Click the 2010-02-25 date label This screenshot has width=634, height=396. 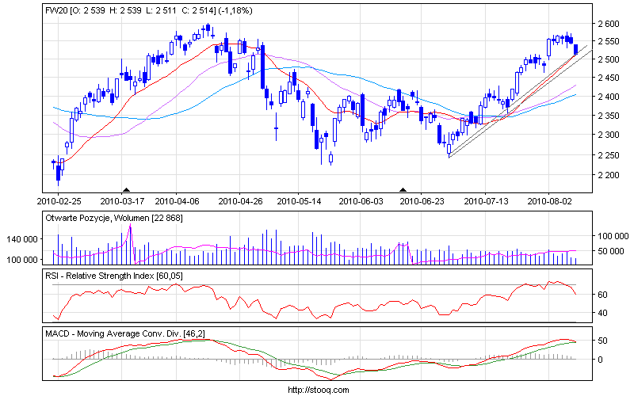point(59,201)
